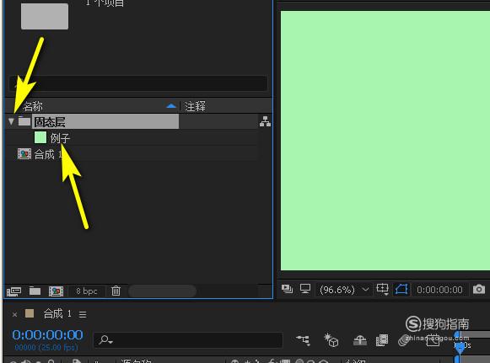Open the 合成 1 timeline panel menu
This screenshot has height=363, width=490.
(83, 314)
